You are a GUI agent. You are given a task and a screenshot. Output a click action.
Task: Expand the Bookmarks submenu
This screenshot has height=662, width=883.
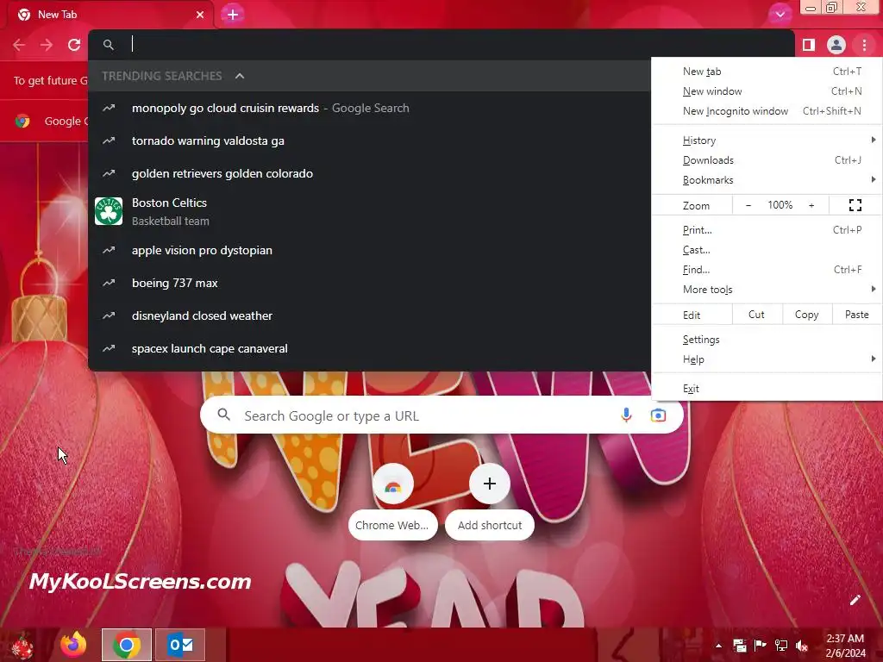767,180
